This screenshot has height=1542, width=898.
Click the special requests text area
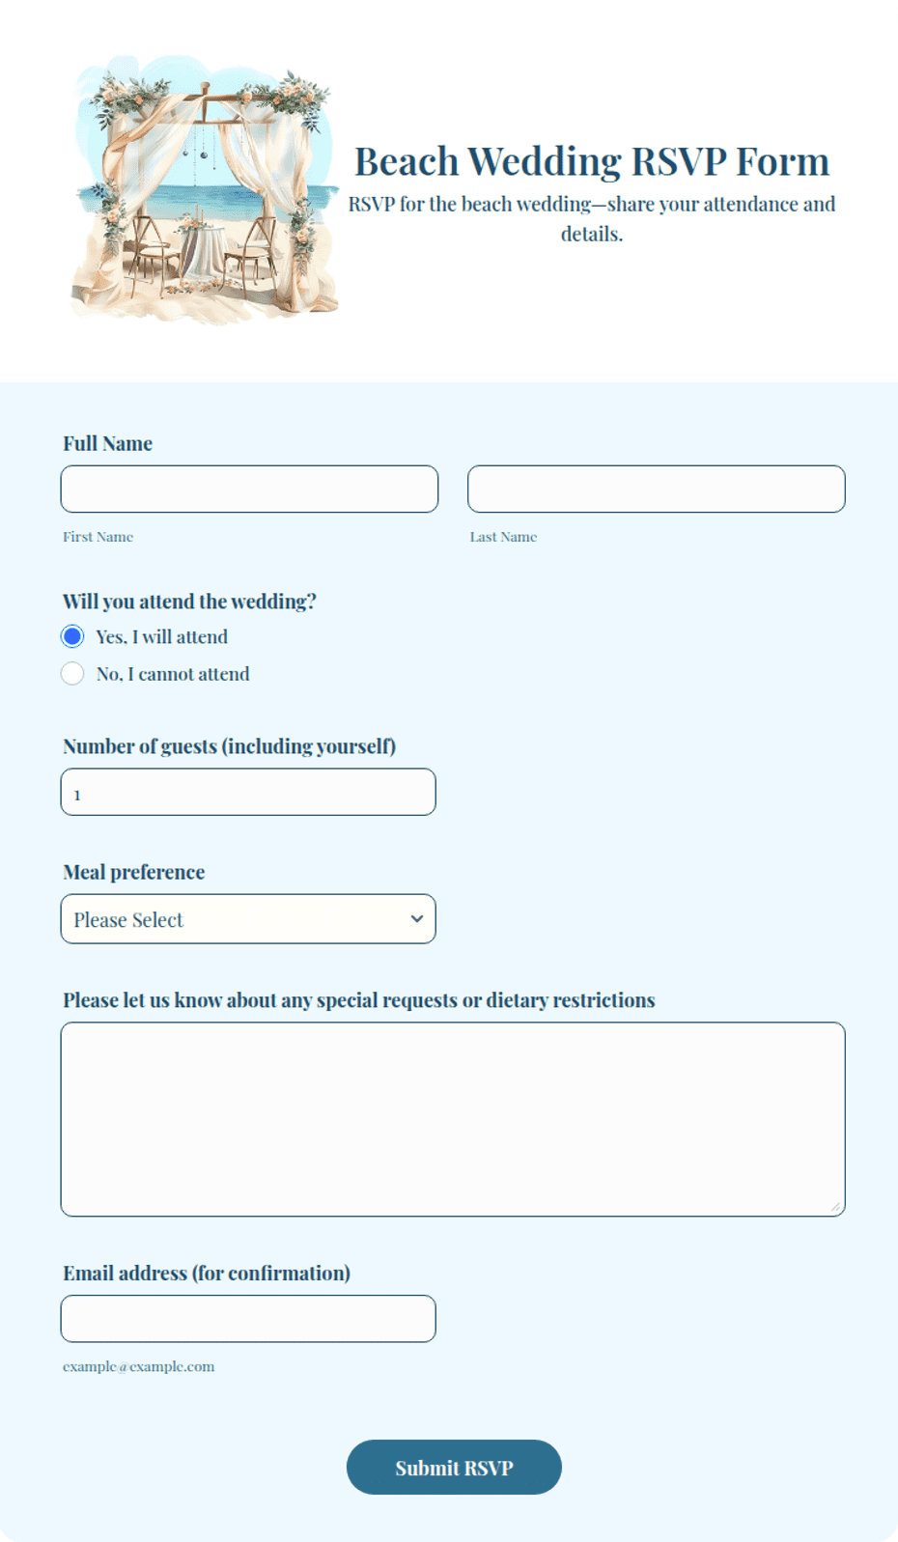[x=453, y=1119]
